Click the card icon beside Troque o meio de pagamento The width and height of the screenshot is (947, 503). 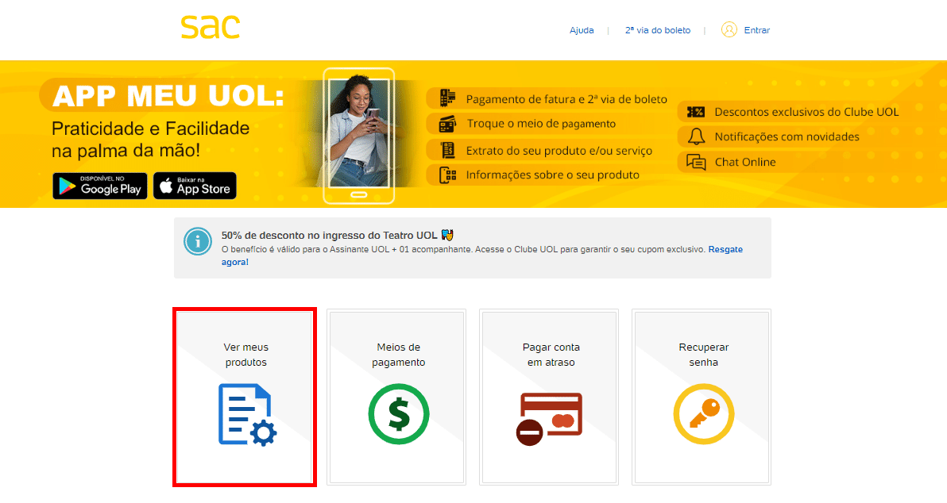point(447,124)
